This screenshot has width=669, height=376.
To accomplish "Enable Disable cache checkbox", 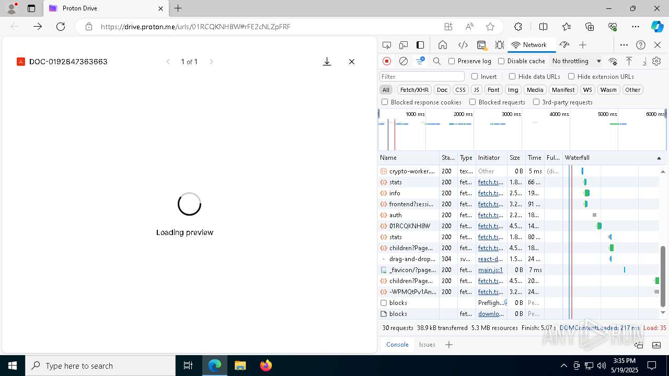I will click(x=501, y=61).
